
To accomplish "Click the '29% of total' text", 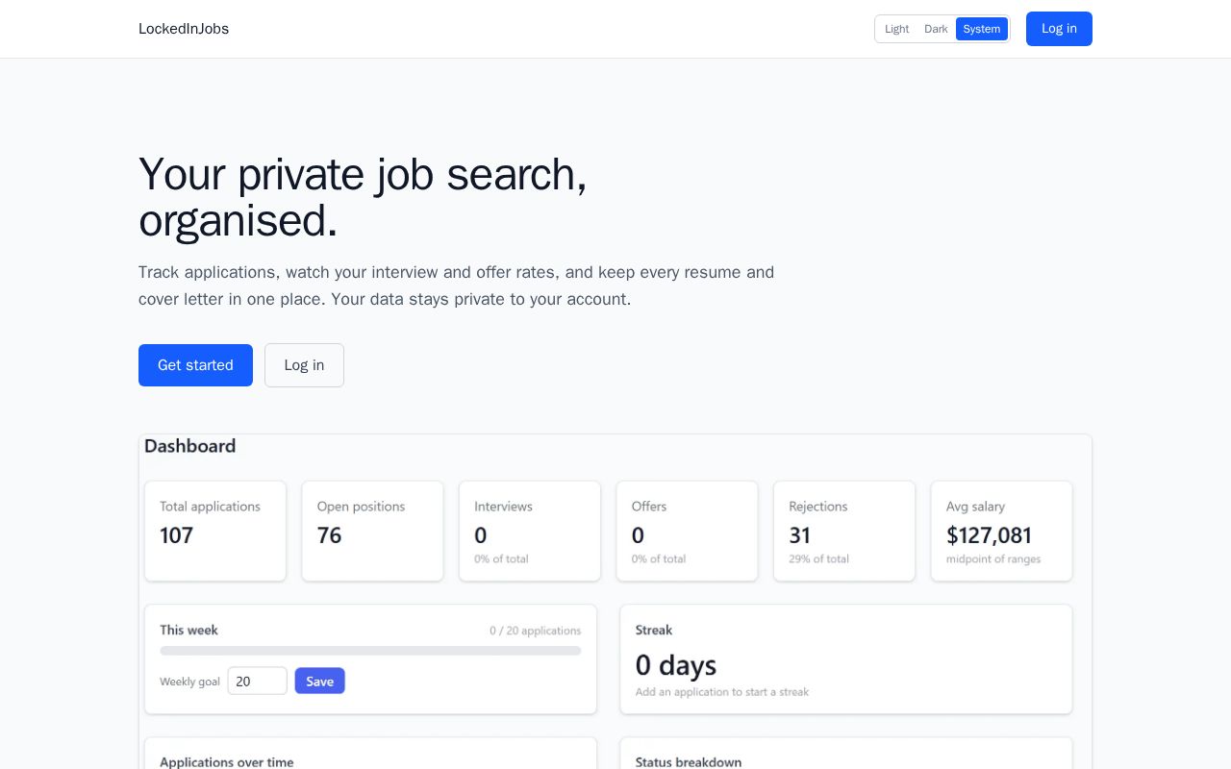I will 818,558.
